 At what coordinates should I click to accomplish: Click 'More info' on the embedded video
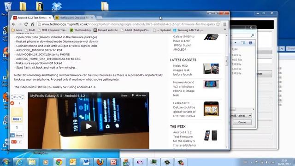click(139, 95)
